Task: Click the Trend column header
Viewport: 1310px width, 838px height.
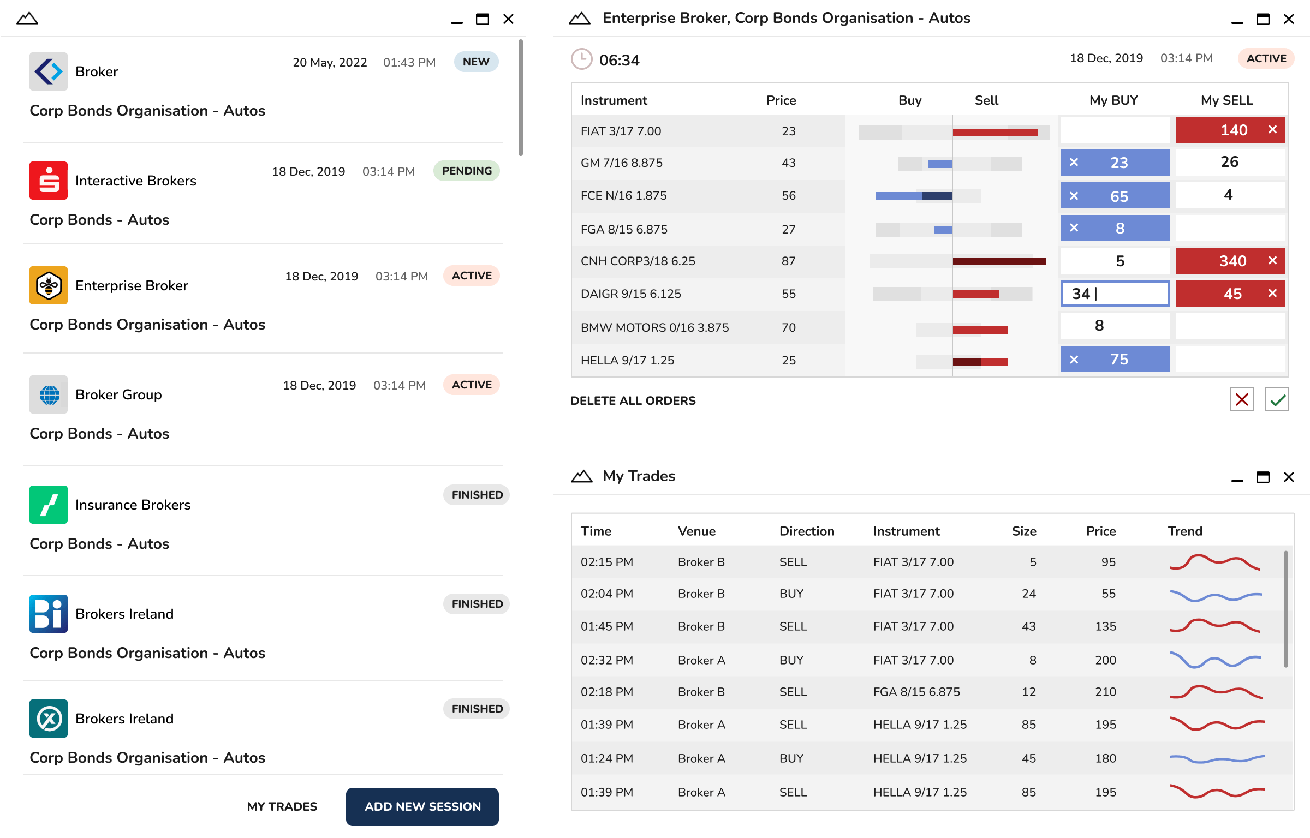Action: 1184,531
